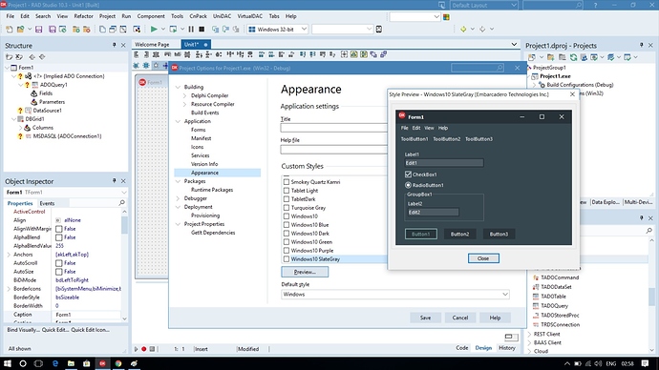Open Chrome from the Windows taskbar
659x370 pixels.
[x=118, y=363]
